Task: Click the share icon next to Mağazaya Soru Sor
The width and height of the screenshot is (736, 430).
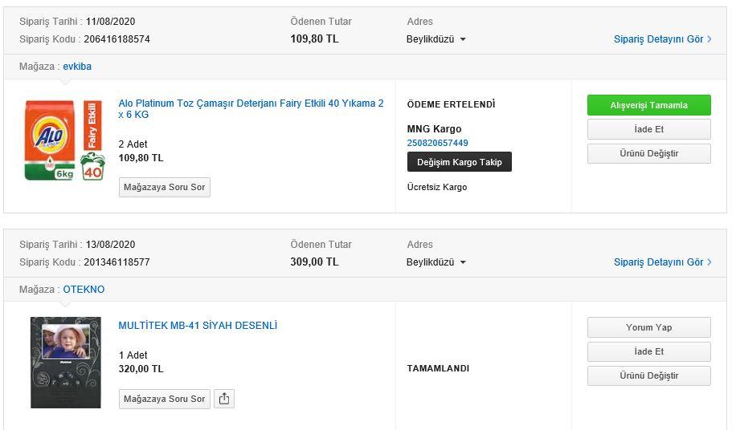Action: point(224,399)
